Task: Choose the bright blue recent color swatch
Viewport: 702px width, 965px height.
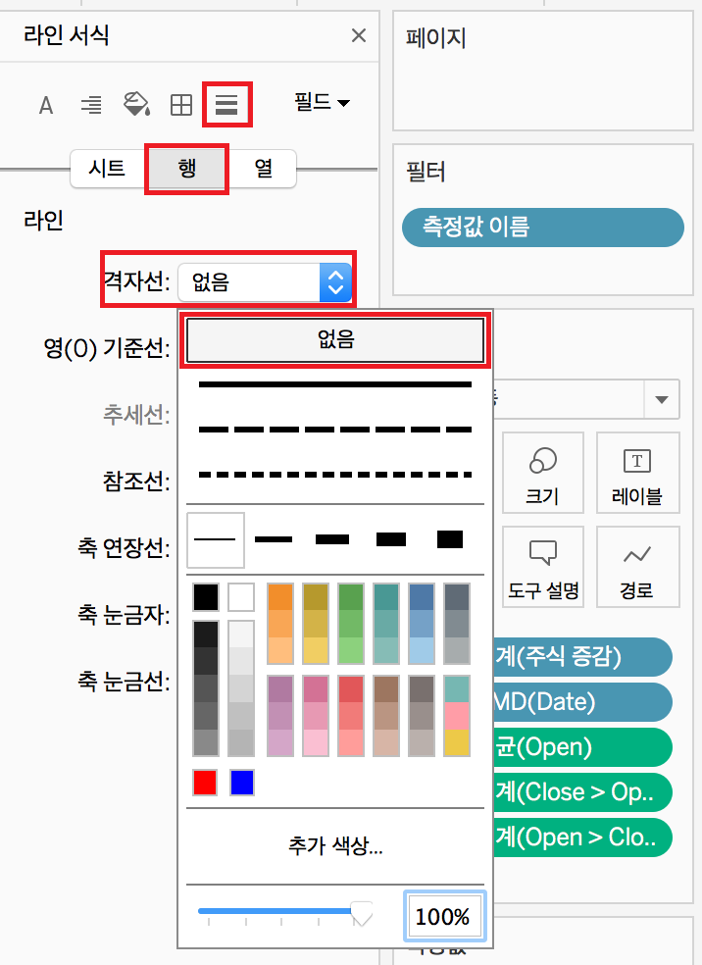Action: 242,783
